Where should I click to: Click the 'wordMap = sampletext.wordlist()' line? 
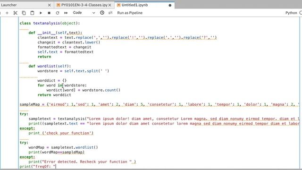point(63,147)
